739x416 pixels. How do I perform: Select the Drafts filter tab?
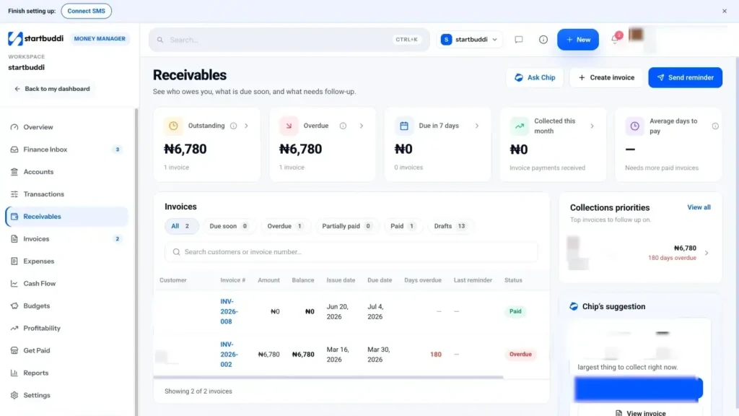450,226
